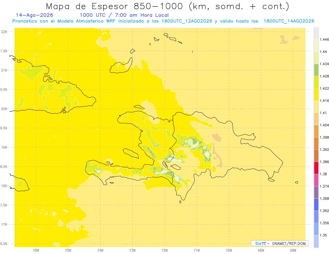Click the gray colorbar segment above 1.446
329x254 pixels.
[x=316, y=33]
